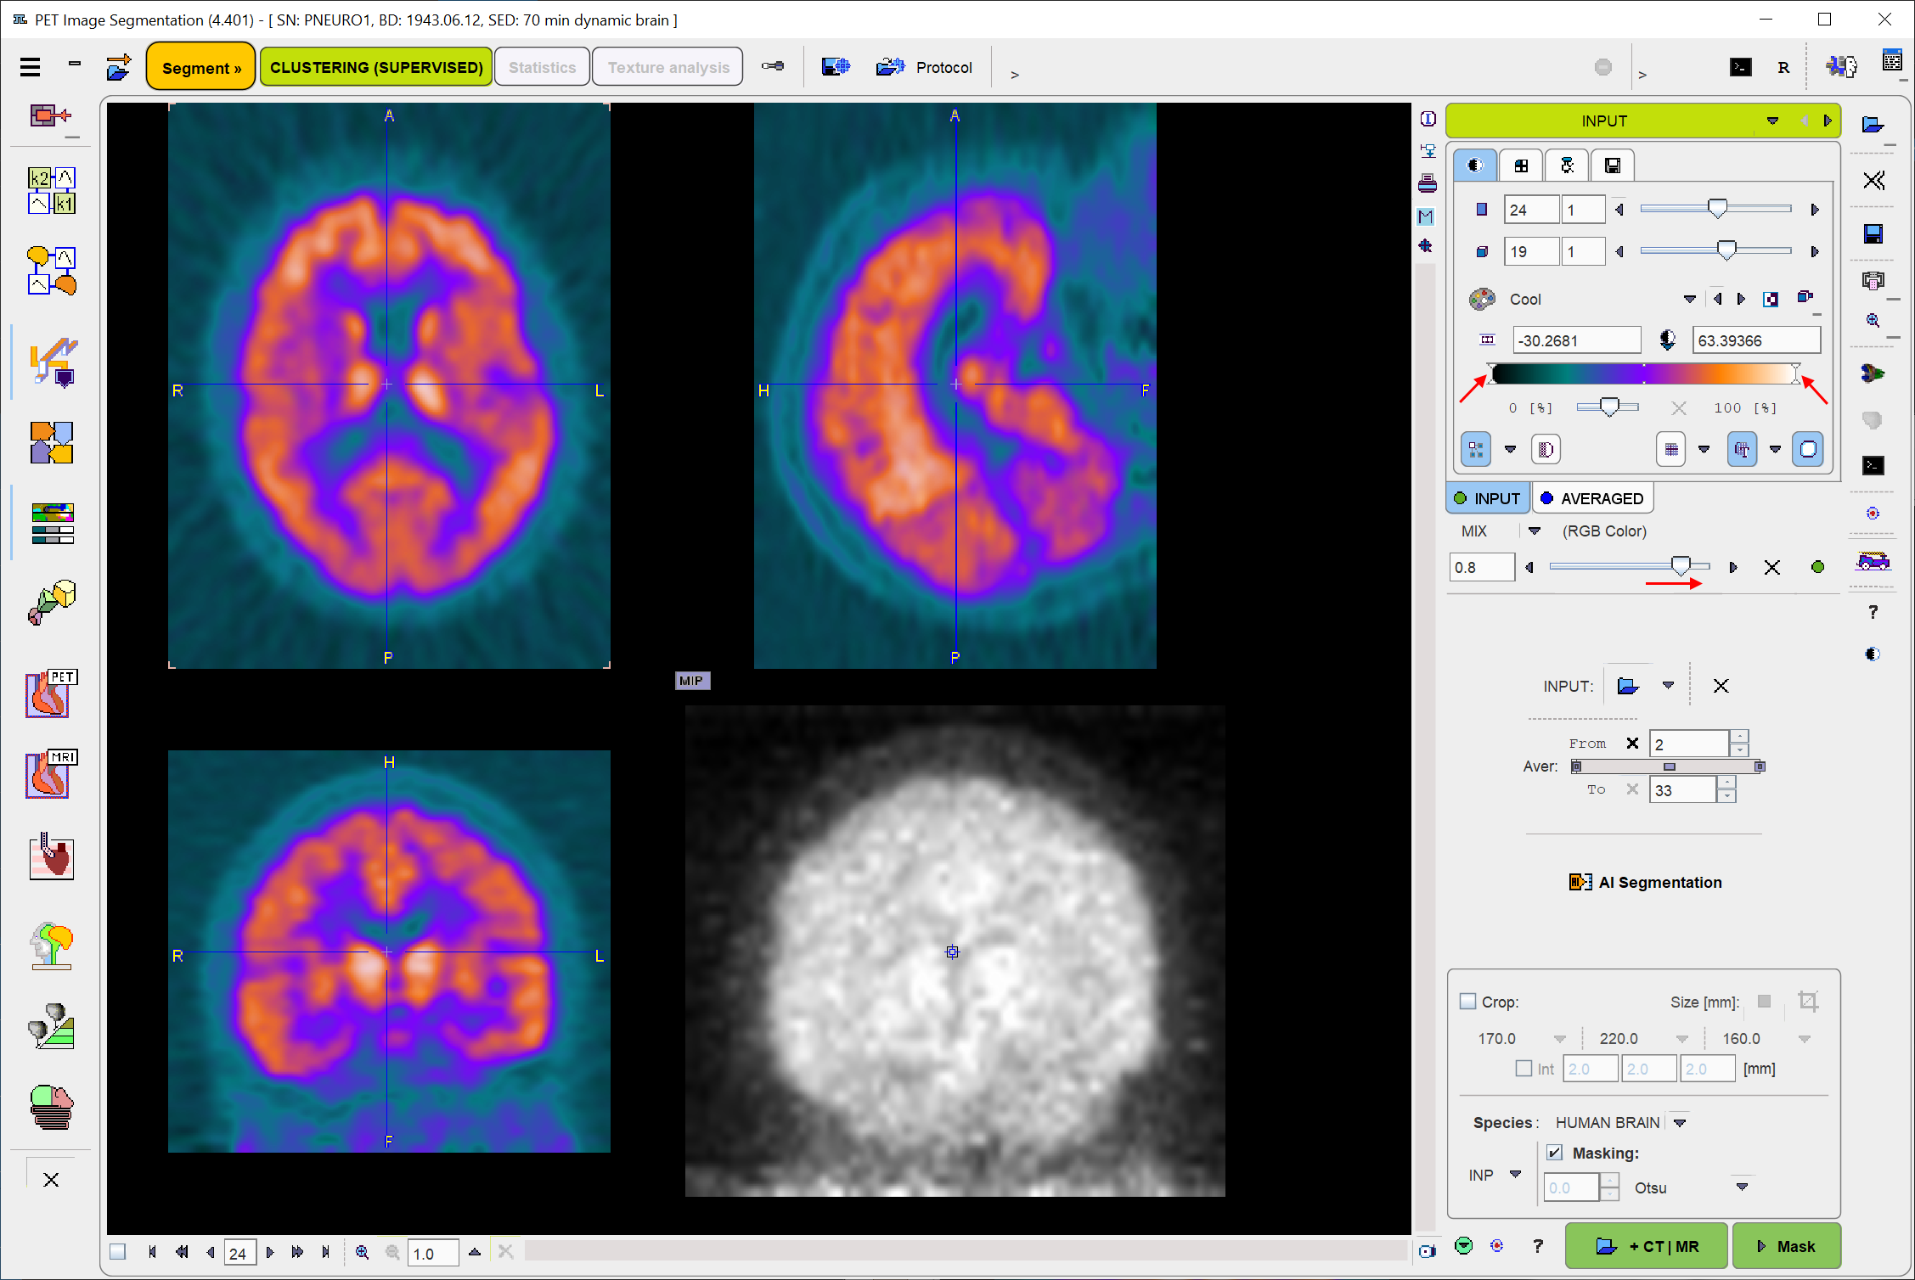
Task: Click the image fusion puzzle icon
Action: 52,442
